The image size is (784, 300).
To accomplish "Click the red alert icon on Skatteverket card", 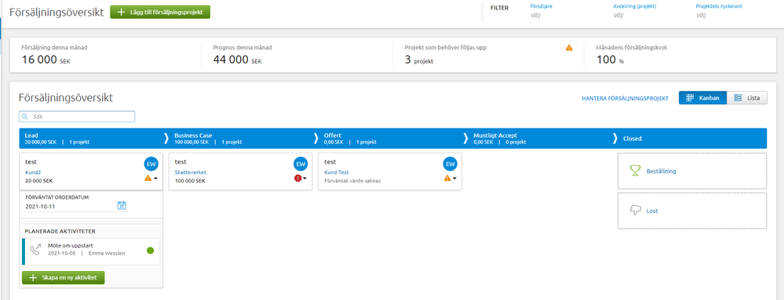I will click(298, 178).
